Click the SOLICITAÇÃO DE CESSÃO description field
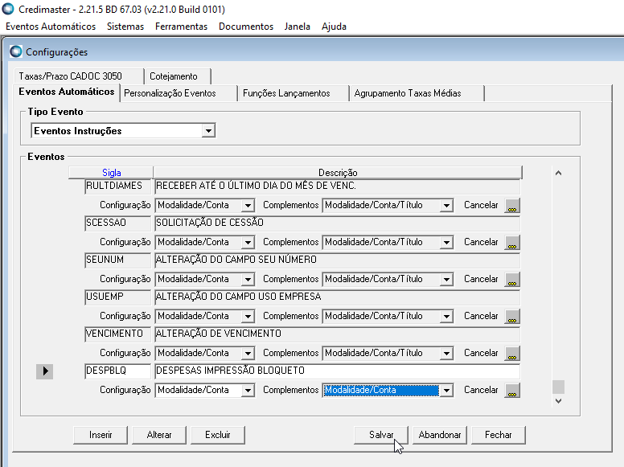The height and width of the screenshot is (467, 624). pos(337,223)
